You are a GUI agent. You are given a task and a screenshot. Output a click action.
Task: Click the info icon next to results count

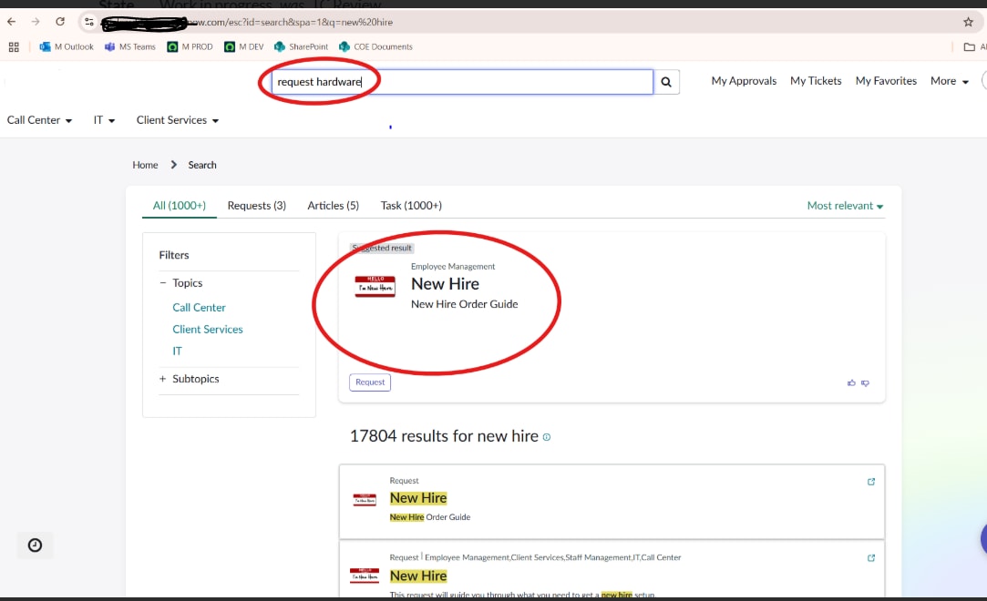[x=546, y=436]
